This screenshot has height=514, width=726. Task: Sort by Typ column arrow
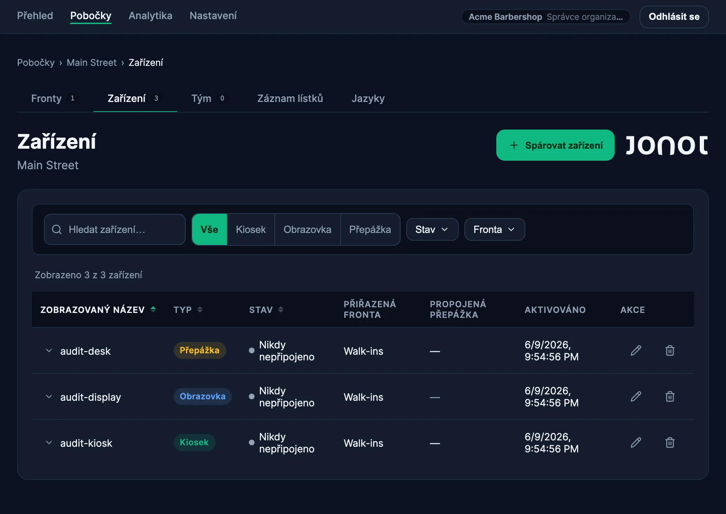click(x=200, y=309)
